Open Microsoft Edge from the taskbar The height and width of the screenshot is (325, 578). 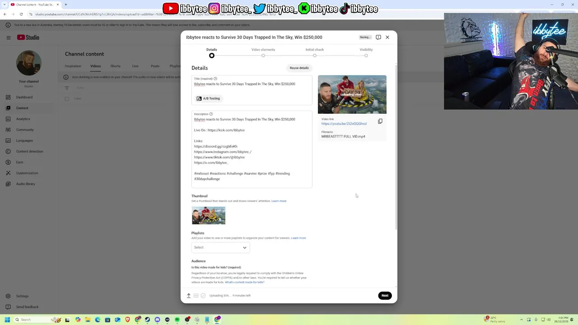98,320
